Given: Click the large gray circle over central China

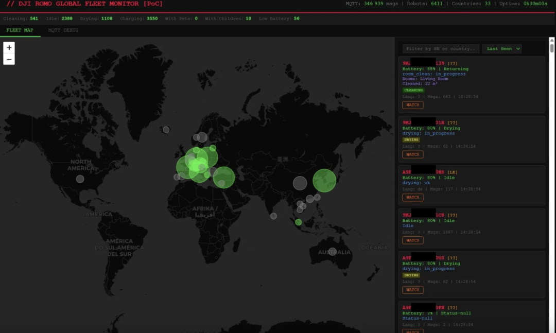Looking at the screenshot, I should (300, 183).
